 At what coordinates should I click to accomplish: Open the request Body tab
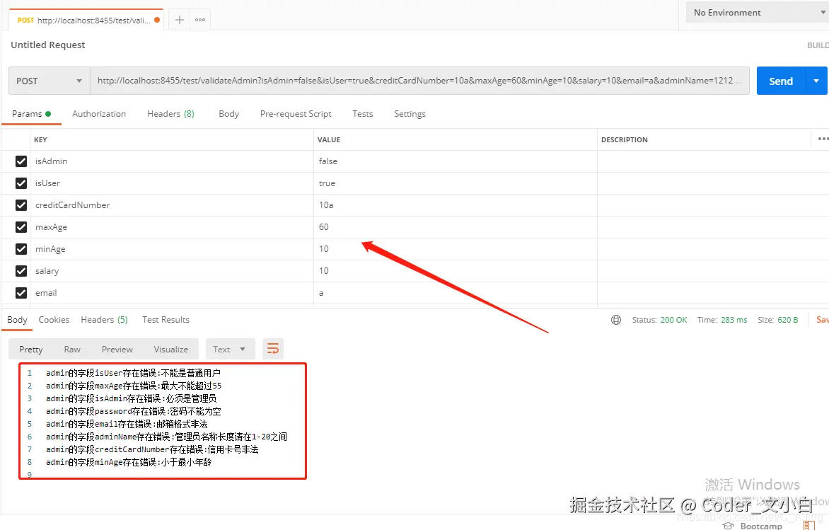[229, 114]
